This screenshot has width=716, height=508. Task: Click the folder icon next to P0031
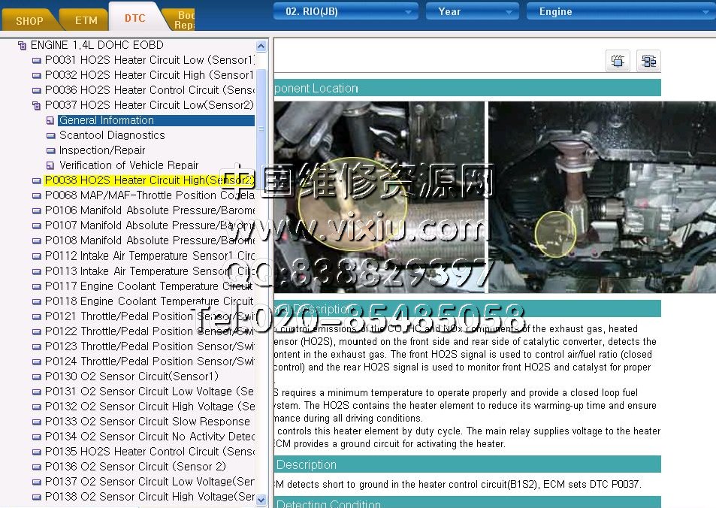coord(36,60)
